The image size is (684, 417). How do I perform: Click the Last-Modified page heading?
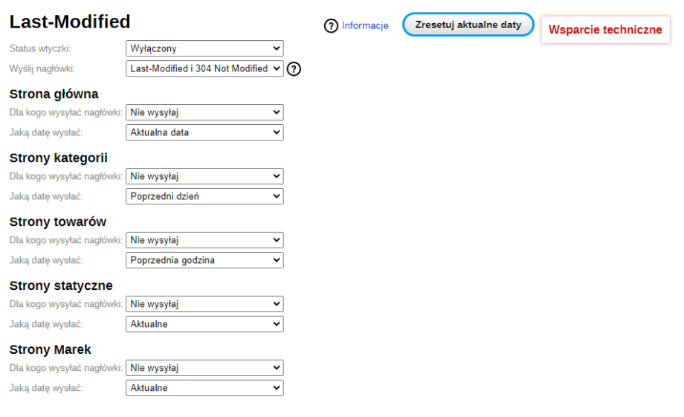(70, 22)
